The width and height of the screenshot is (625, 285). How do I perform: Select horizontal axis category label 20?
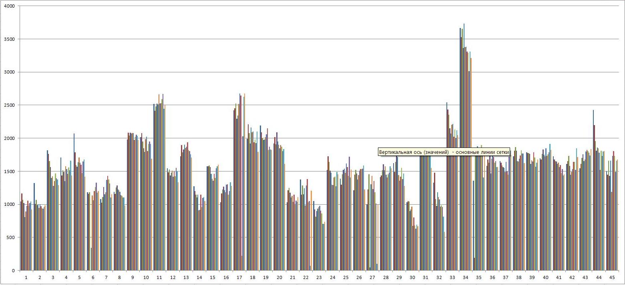(x=279, y=277)
